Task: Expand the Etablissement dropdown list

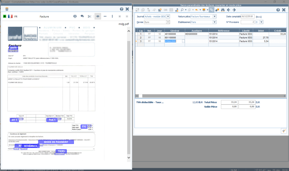Action: tap(215, 22)
